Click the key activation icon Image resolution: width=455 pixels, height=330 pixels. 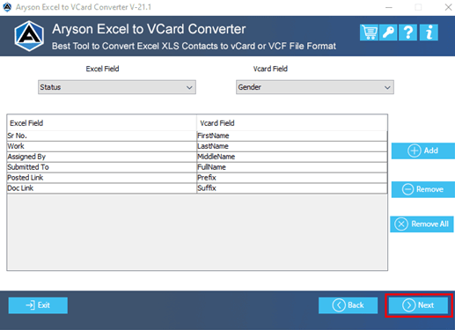pyautogui.click(x=388, y=33)
